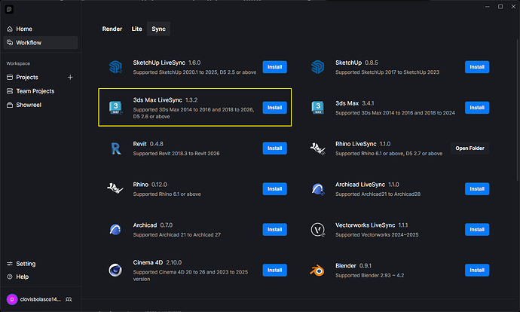Install 3ds Max LiveSync 1.3.2
This screenshot has width=520, height=312.
point(274,108)
